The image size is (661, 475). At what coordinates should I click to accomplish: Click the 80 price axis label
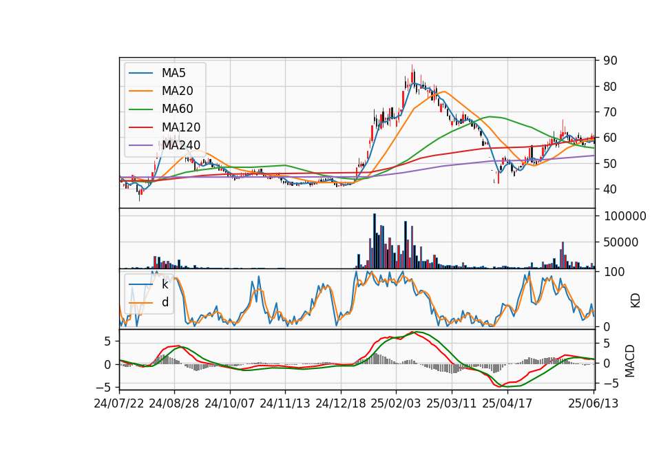[611, 87]
